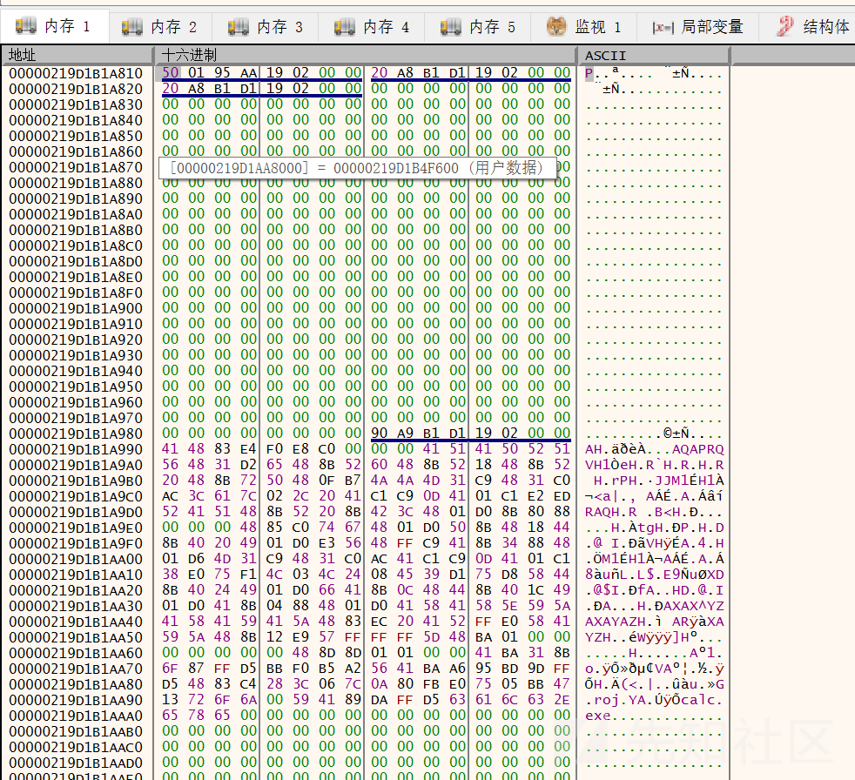
Task: Click the 十六进制 column header
Action: pyautogui.click(x=366, y=55)
